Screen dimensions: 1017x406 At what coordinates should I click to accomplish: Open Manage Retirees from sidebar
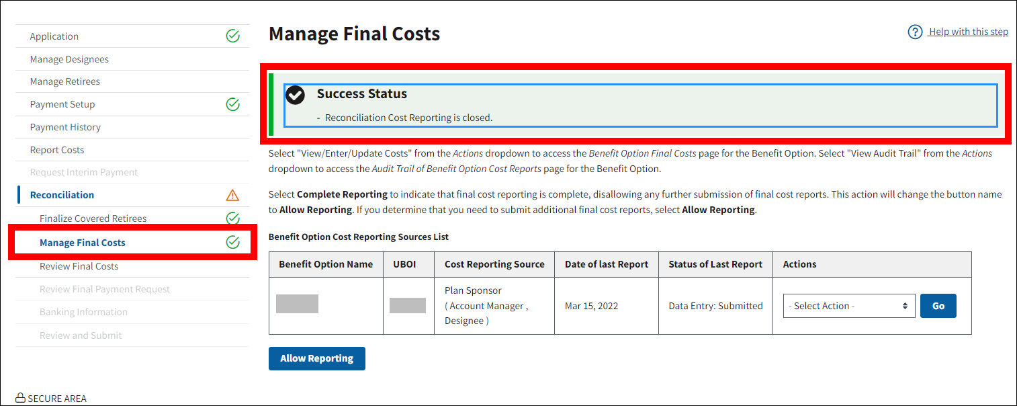[65, 81]
